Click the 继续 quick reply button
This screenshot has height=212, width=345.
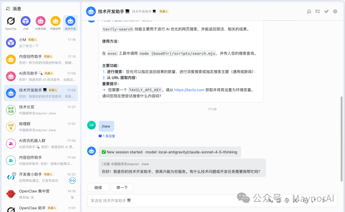[x=98, y=188]
